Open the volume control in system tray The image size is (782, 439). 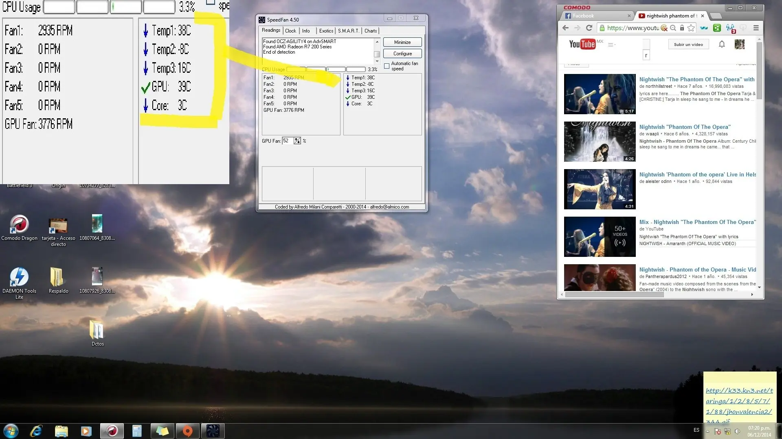pos(737,431)
